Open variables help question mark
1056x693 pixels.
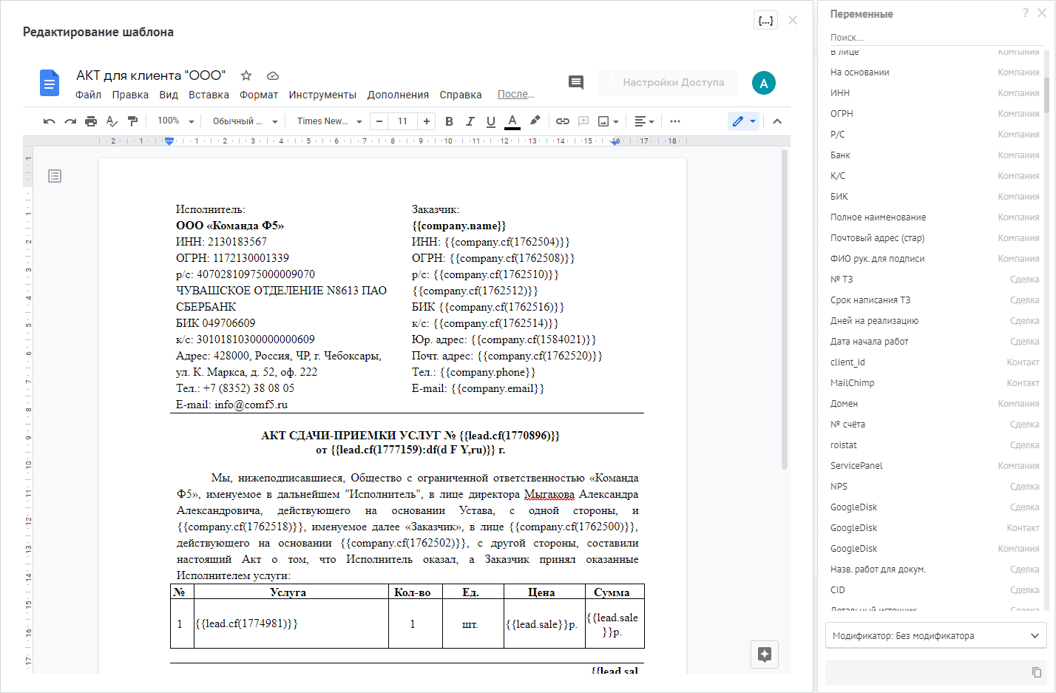coord(1026,13)
